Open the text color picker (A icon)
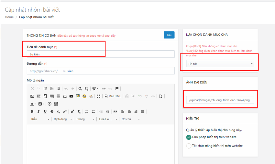This screenshot has height=164, width=275. pos(33,104)
